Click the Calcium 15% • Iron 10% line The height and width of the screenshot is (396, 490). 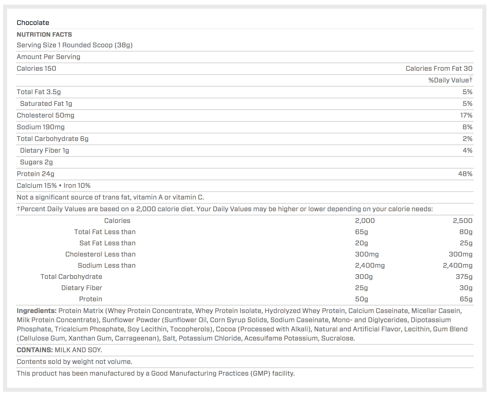[54, 186]
